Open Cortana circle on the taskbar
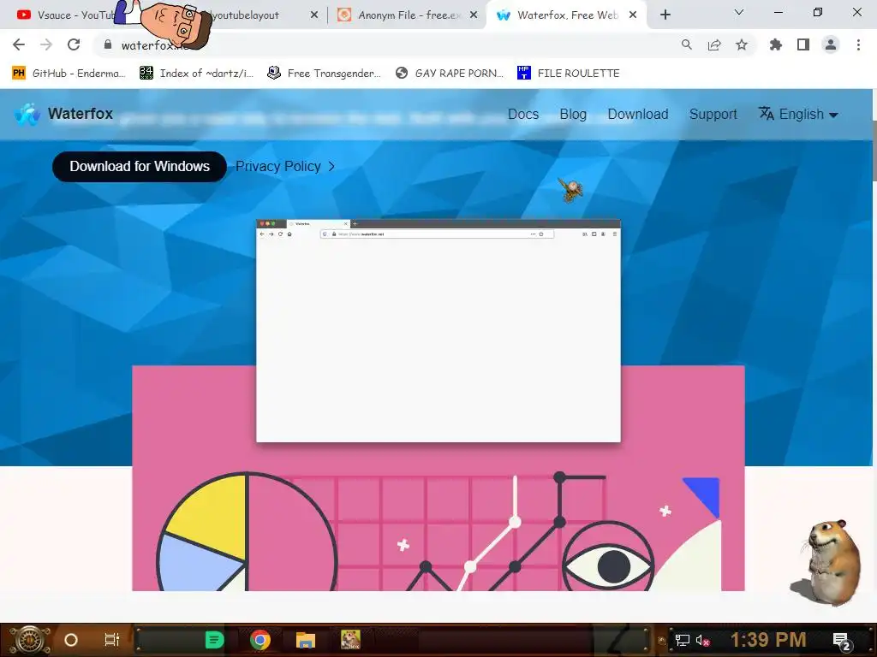This screenshot has width=877, height=657. 71,640
